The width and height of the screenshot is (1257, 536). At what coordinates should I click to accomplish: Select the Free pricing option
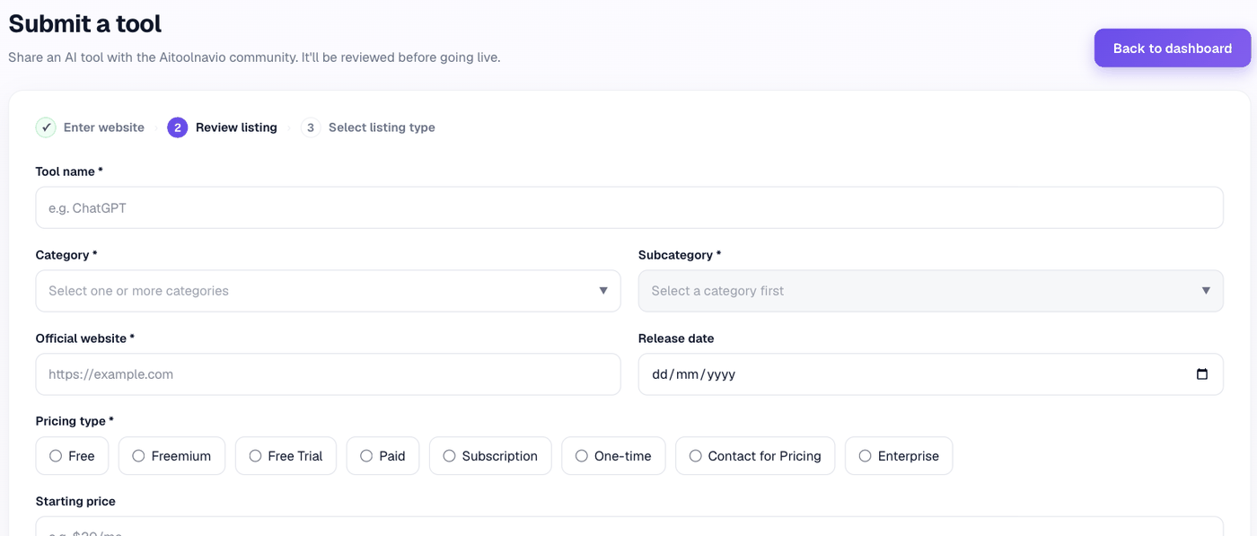[72, 456]
